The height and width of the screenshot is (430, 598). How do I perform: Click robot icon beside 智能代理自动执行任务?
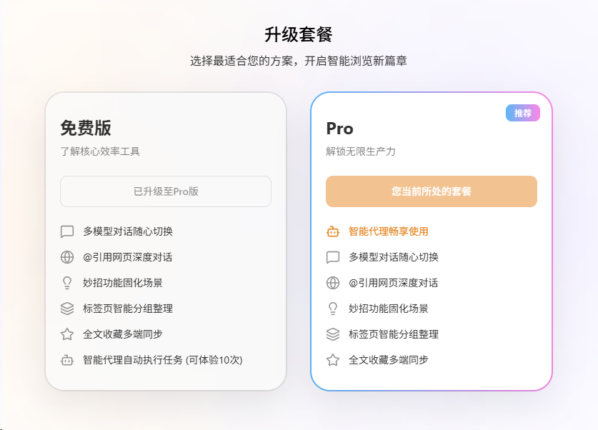(x=67, y=360)
